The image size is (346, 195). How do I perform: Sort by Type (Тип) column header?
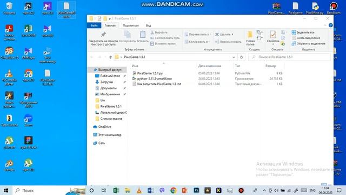[x=237, y=66]
